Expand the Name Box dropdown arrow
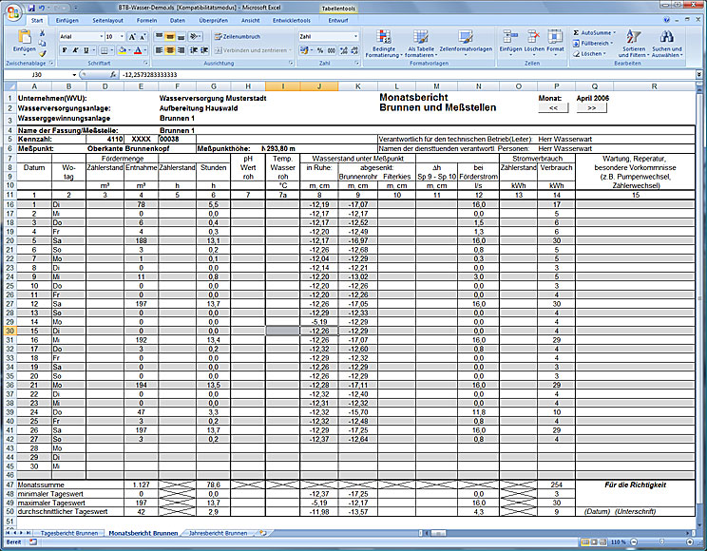 [74, 74]
